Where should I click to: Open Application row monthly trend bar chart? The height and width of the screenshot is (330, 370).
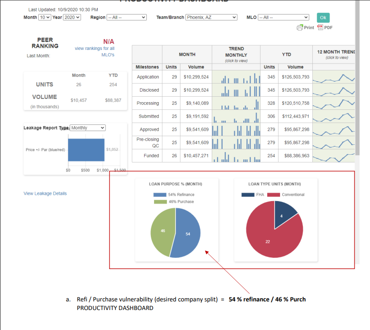(236, 77)
